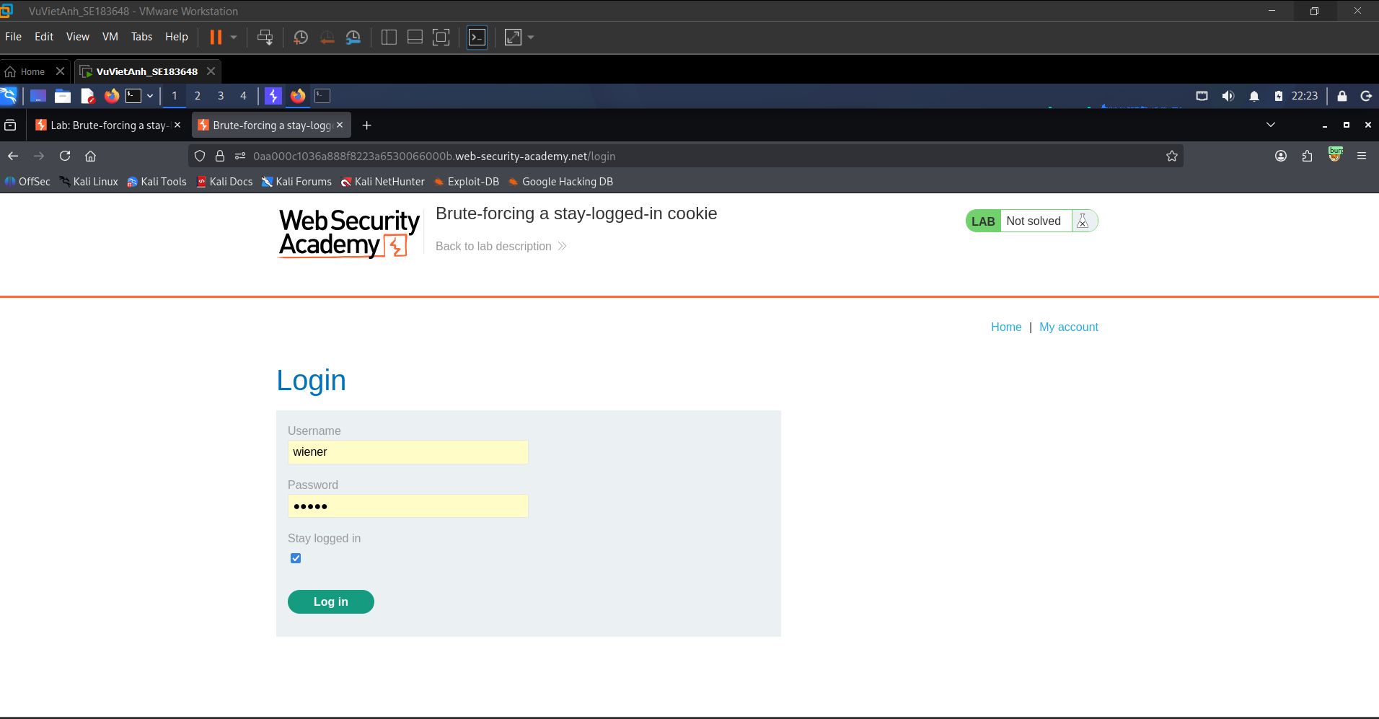Viewport: 1379px width, 719px height.
Task: Open the OffSec bookmark
Action: tap(27, 182)
